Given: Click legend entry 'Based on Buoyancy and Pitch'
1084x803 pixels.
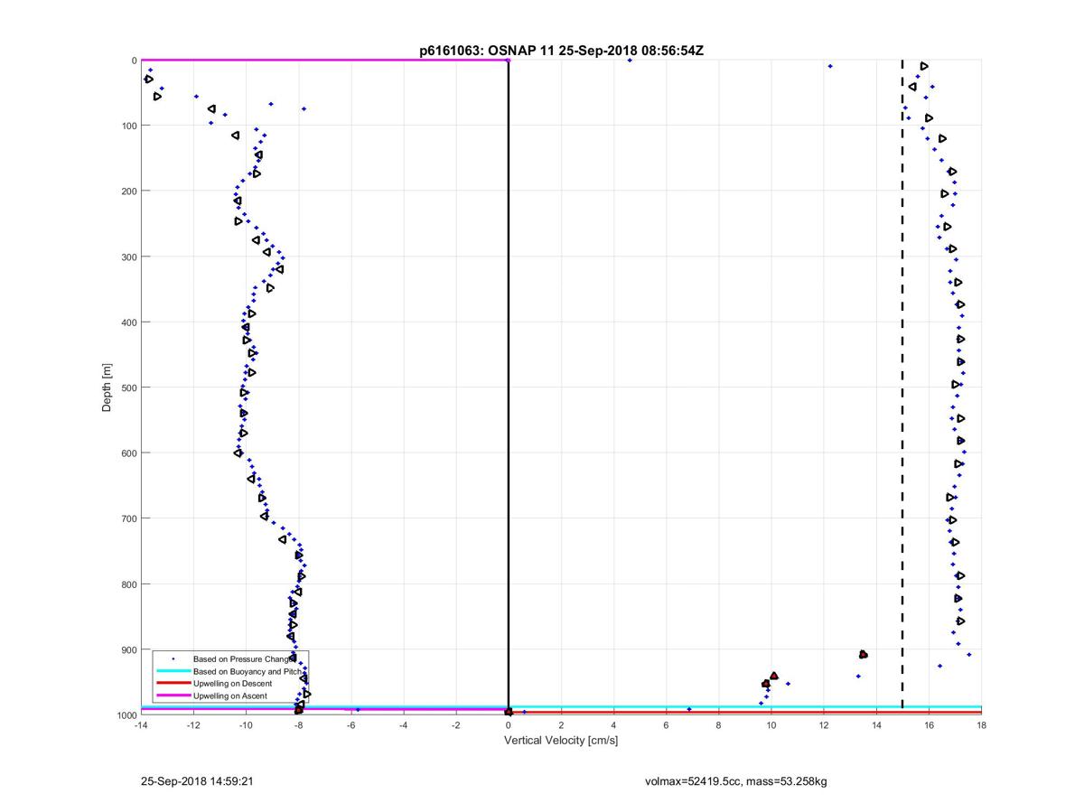Looking at the screenshot, I should pos(247,672).
